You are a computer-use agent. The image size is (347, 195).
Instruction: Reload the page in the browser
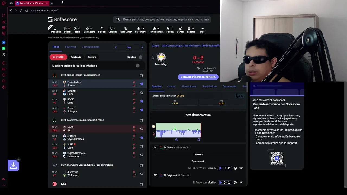[x=21, y=10]
